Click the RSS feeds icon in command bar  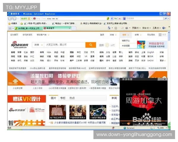point(116,28)
